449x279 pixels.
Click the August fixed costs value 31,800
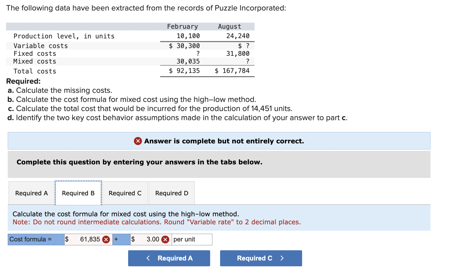pos(237,53)
